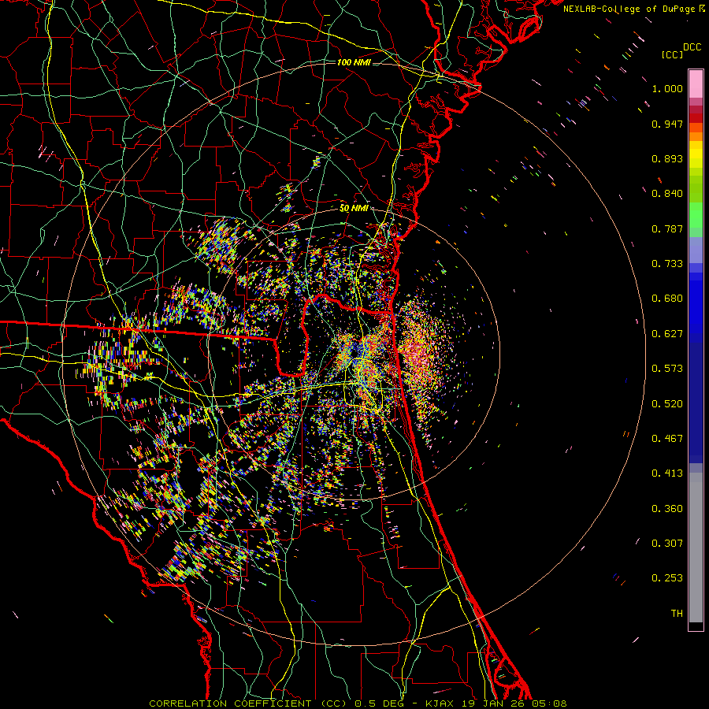Select the 0.253 scale value
709x709 pixels.
click(667, 578)
